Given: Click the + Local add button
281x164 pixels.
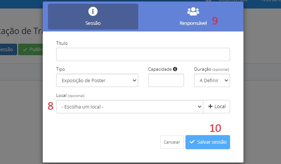Looking at the screenshot, I should (216, 107).
